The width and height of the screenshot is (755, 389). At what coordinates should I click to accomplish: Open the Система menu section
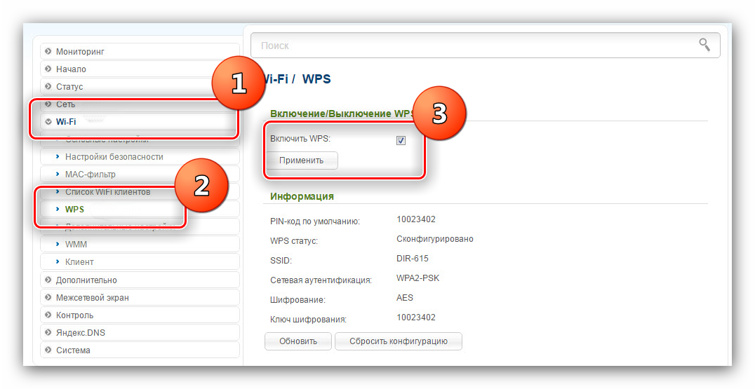click(x=73, y=350)
